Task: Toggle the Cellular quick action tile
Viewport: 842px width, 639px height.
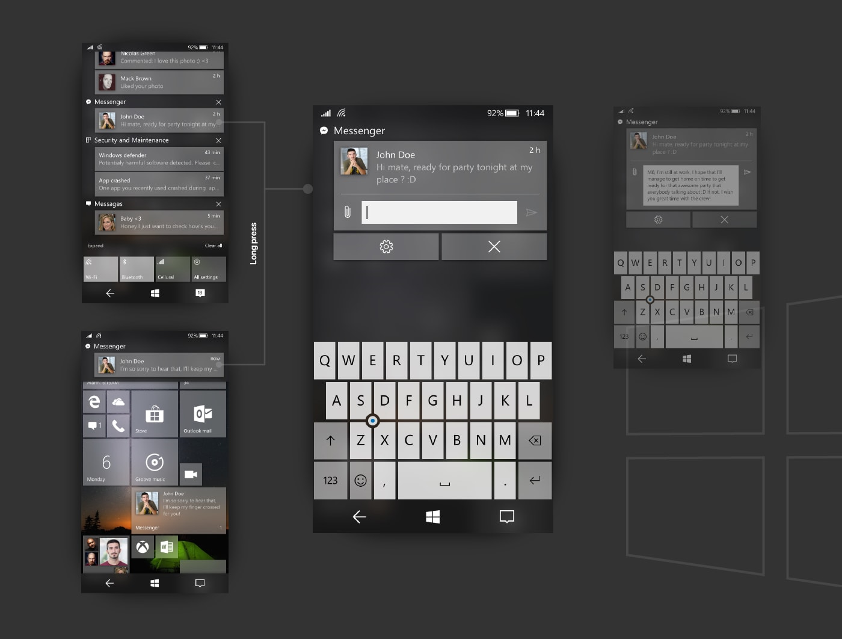Action: [173, 269]
